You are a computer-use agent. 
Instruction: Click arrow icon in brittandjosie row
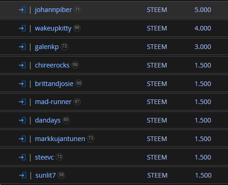tap(22, 84)
